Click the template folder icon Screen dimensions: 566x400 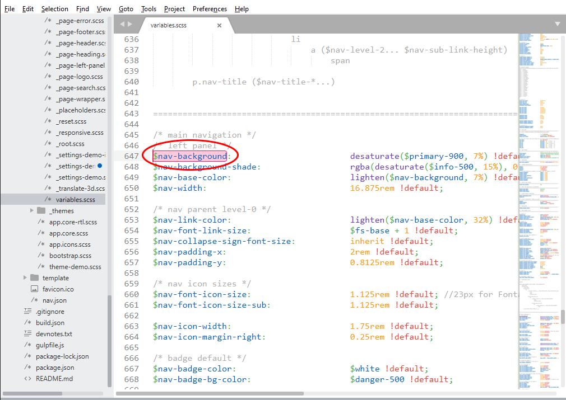pos(34,278)
